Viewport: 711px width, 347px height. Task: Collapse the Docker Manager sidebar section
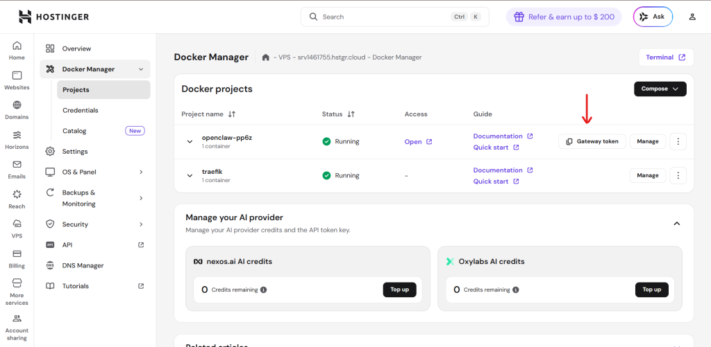[x=141, y=69]
